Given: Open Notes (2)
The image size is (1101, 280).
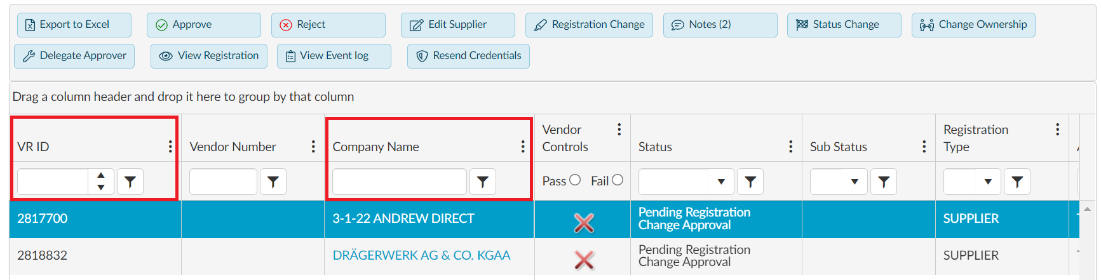Looking at the screenshot, I should coord(720,25).
